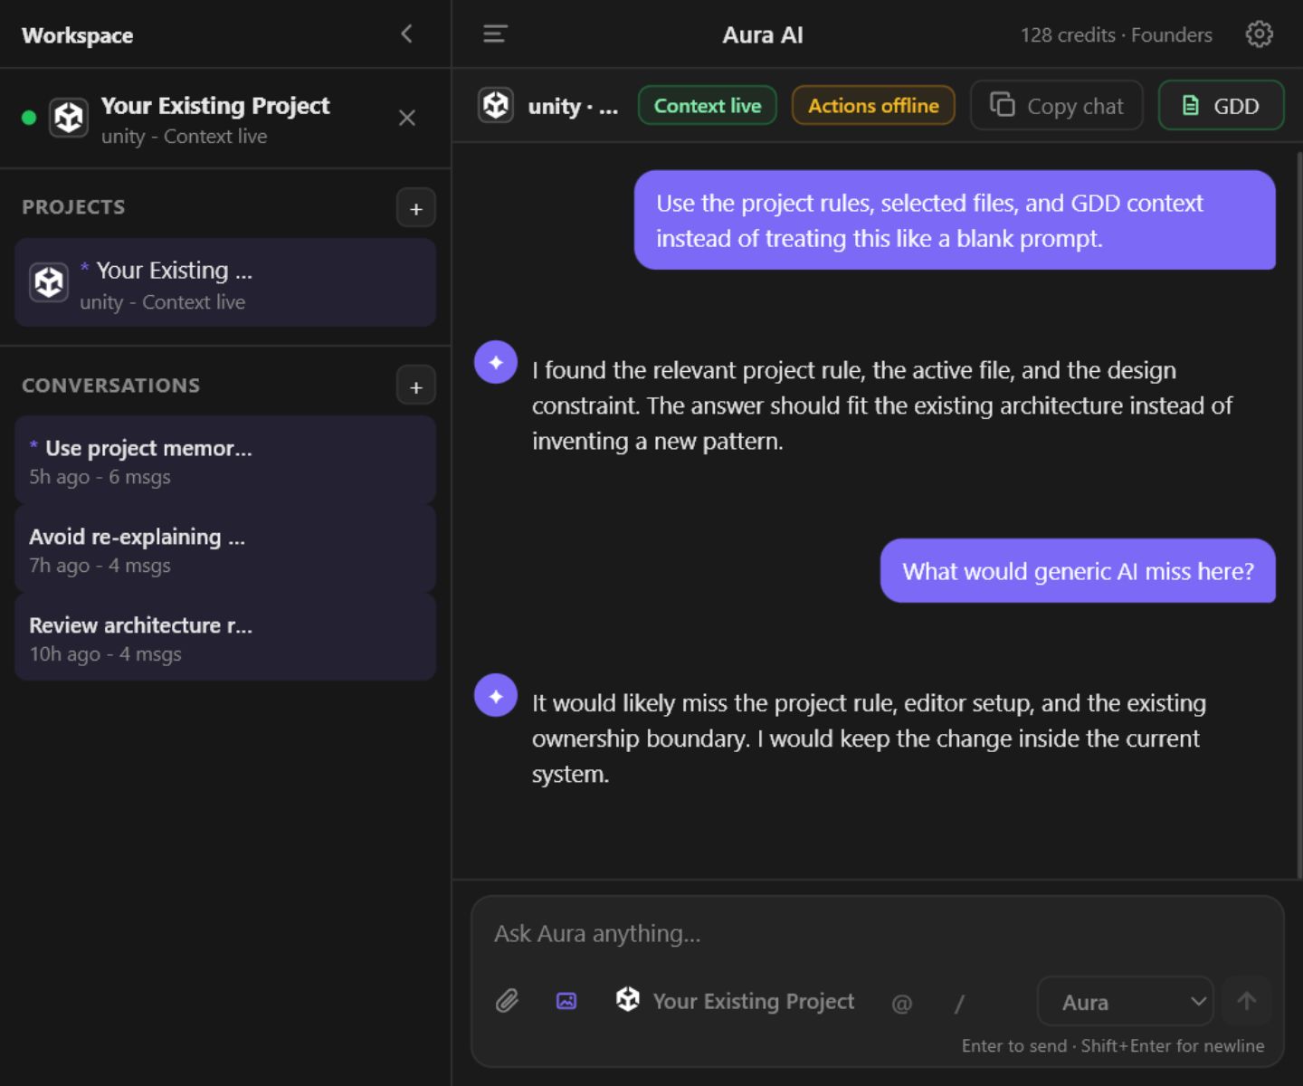Toggle the Context live badge
Image resolution: width=1303 pixels, height=1086 pixels.
pyautogui.click(x=708, y=105)
